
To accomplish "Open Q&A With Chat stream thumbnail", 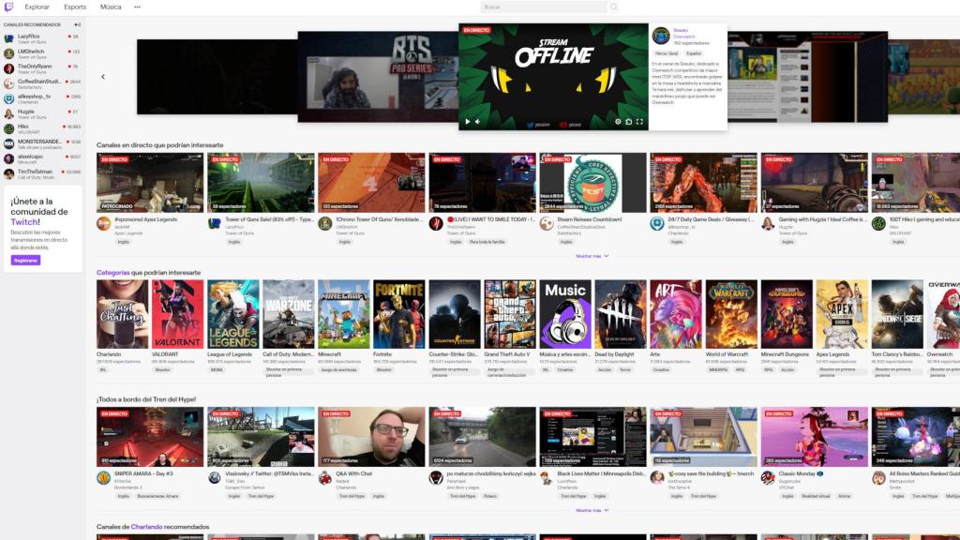I will click(x=371, y=437).
